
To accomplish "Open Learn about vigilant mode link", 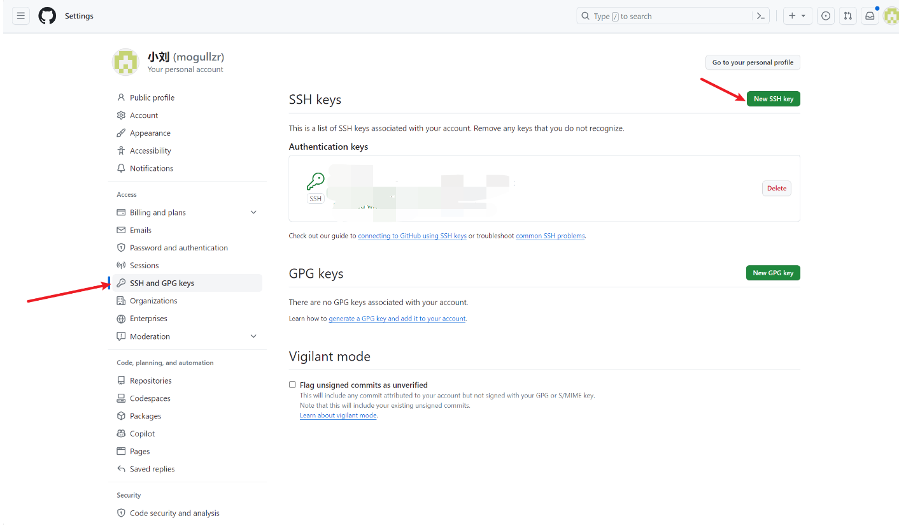I will click(338, 415).
